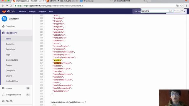Click the translate page icon
189x106 pixels.
click(x=177, y=6)
